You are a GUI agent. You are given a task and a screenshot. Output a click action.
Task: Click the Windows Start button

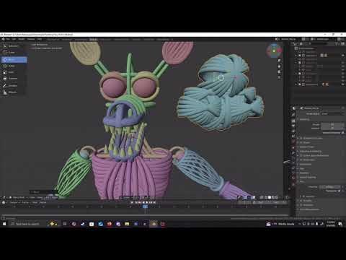[4, 224]
